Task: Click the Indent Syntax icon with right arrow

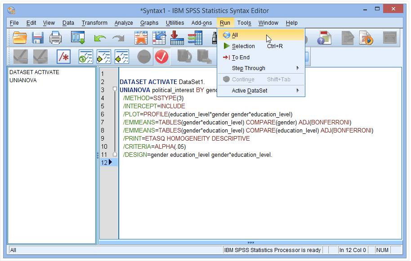Action: point(104,57)
